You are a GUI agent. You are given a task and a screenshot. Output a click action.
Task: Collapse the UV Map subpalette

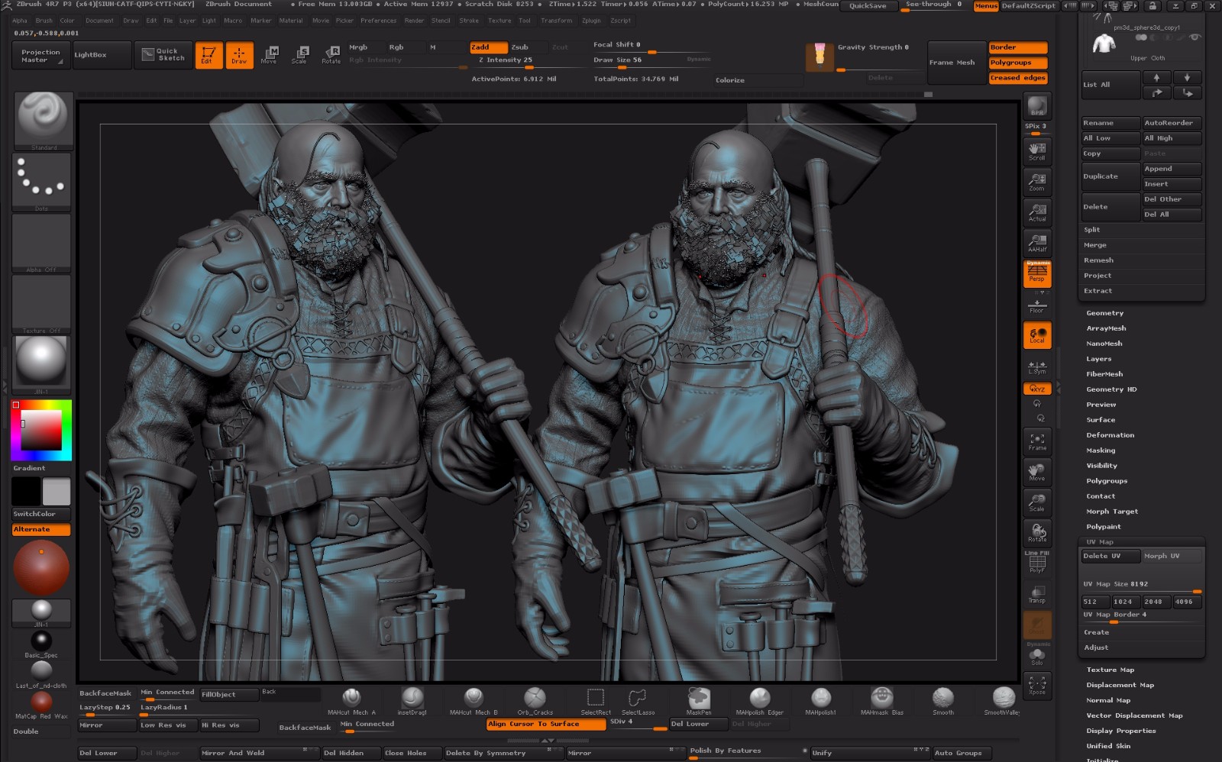1100,542
